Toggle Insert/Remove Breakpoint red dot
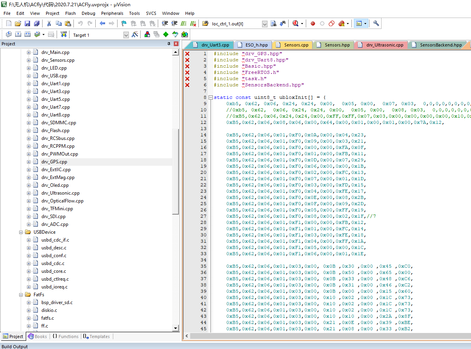Image resolution: width=471 pixels, height=349 pixels. (313, 23)
